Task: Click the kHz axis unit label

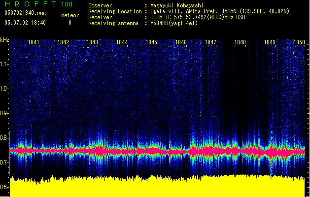Action: point(4,40)
